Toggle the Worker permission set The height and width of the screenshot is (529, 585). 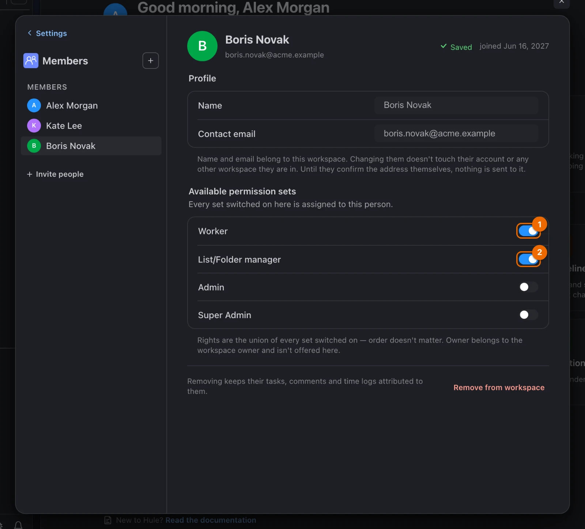(528, 231)
